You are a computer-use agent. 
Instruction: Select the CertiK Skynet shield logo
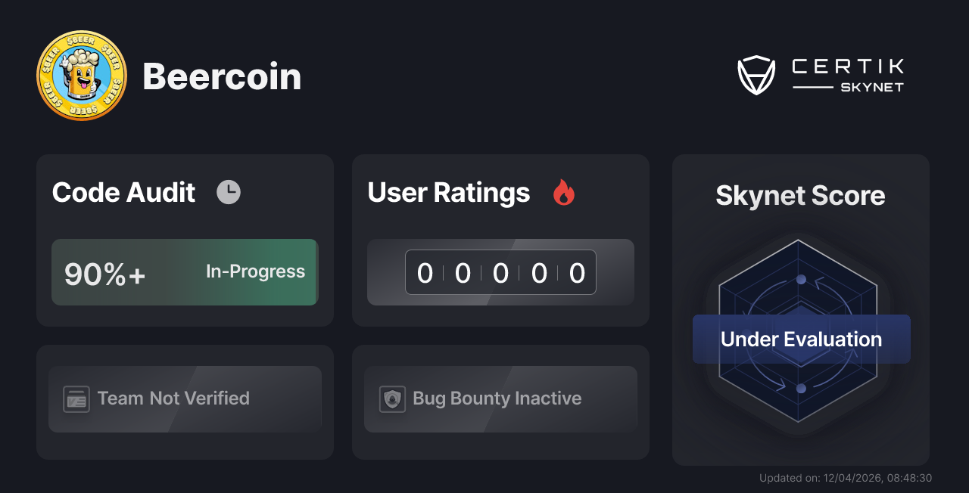(756, 73)
